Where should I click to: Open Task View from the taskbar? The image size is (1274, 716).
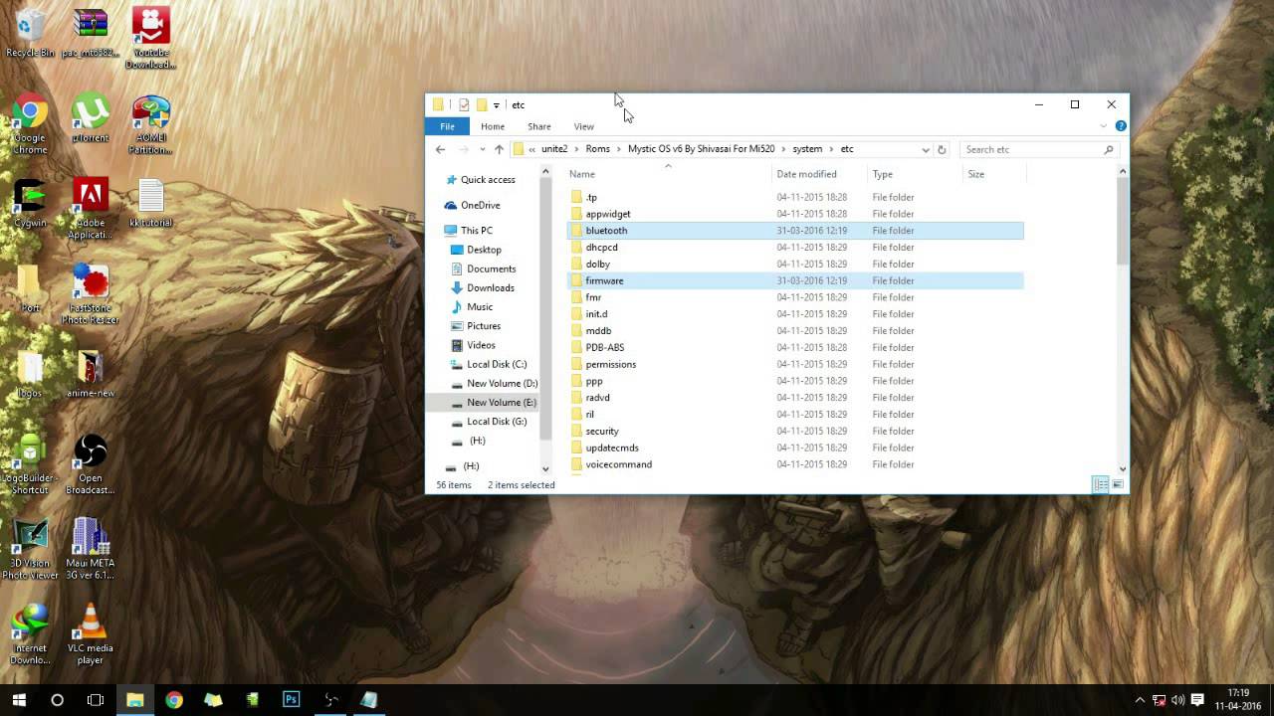tap(96, 700)
